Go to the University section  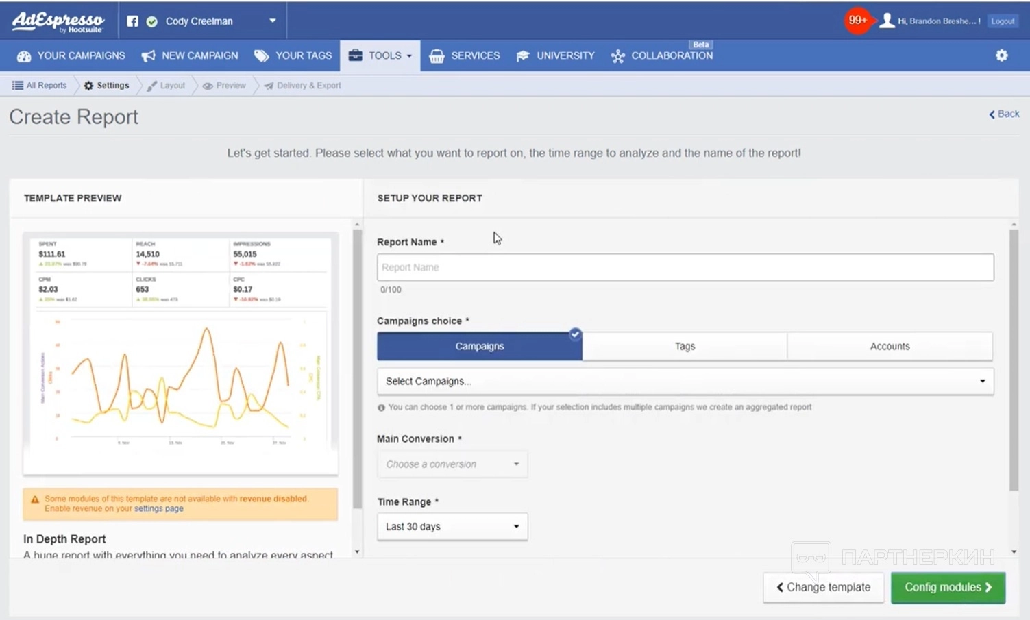(x=556, y=55)
